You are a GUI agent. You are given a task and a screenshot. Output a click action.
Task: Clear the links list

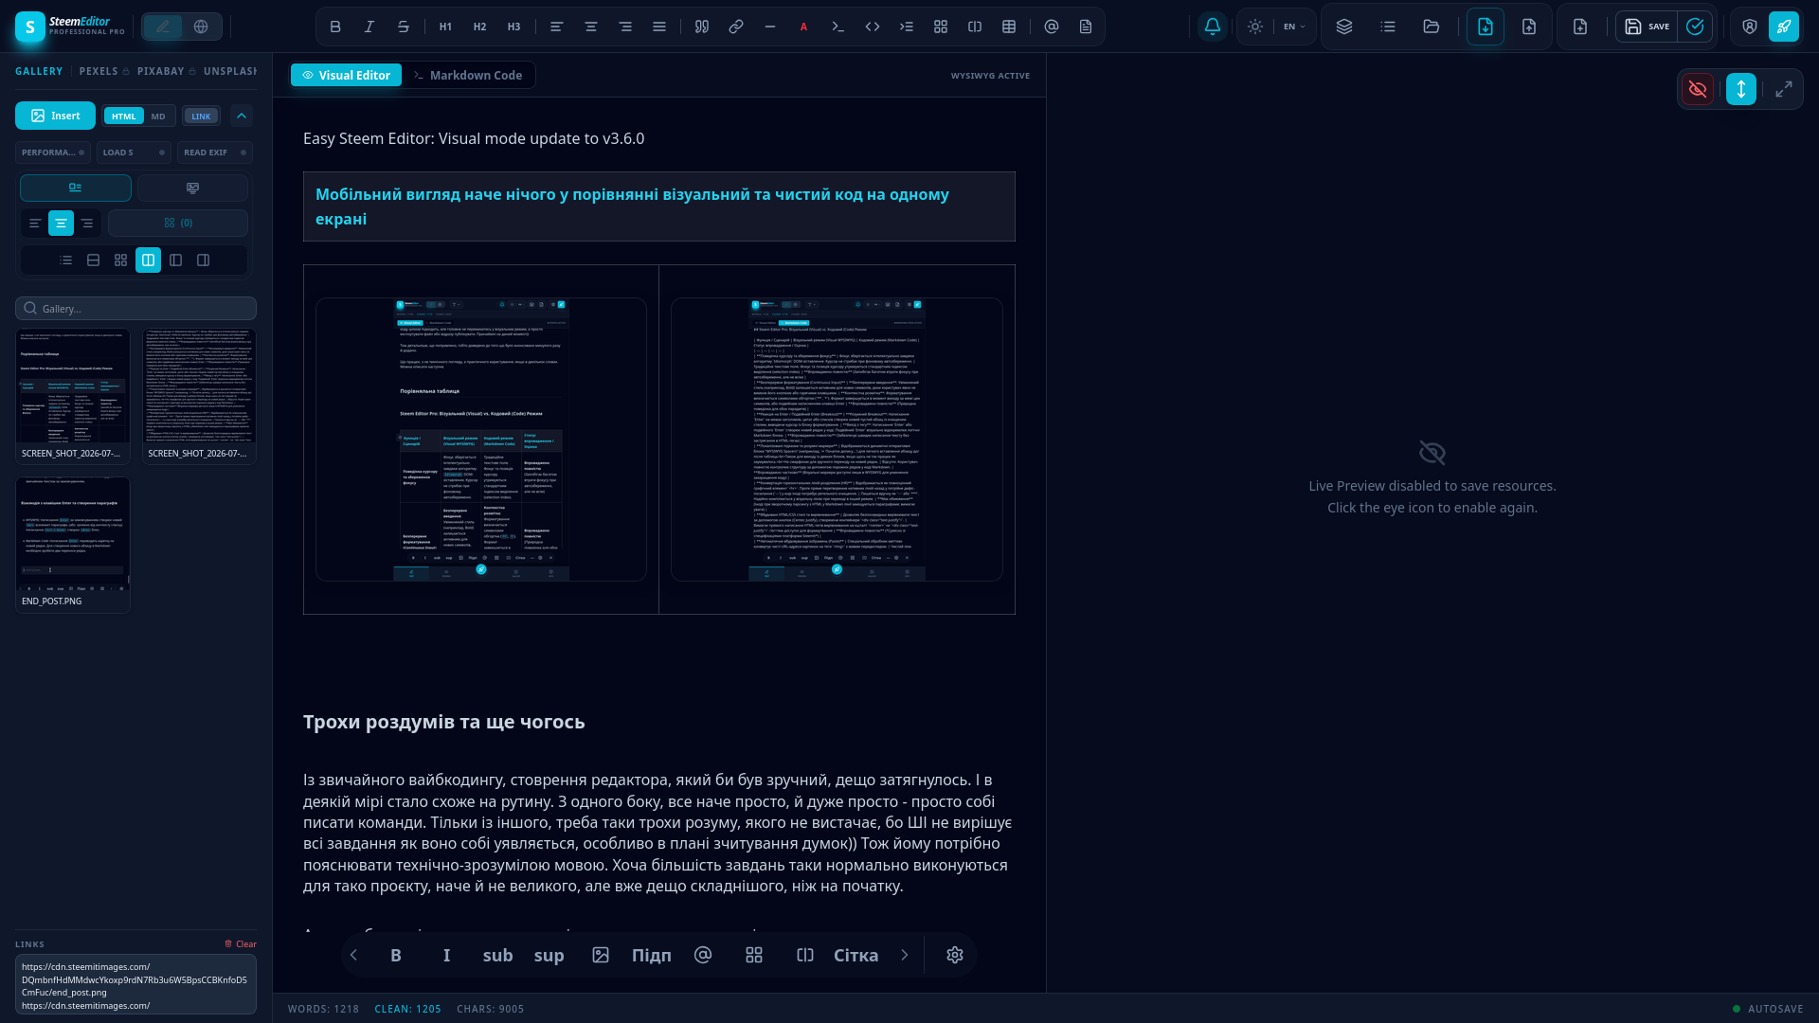click(241, 943)
